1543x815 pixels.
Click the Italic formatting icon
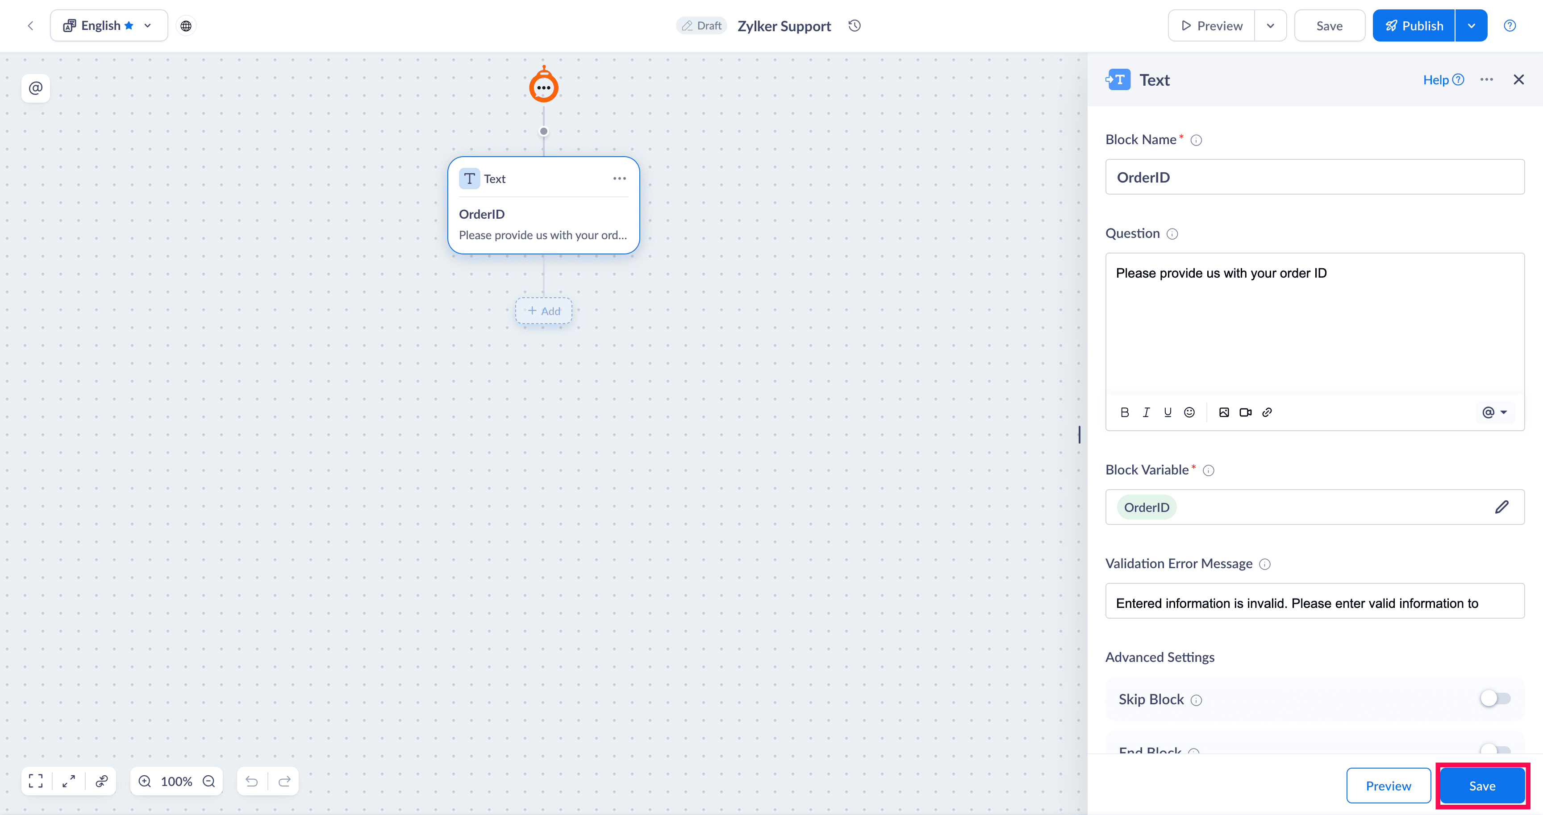(1146, 412)
